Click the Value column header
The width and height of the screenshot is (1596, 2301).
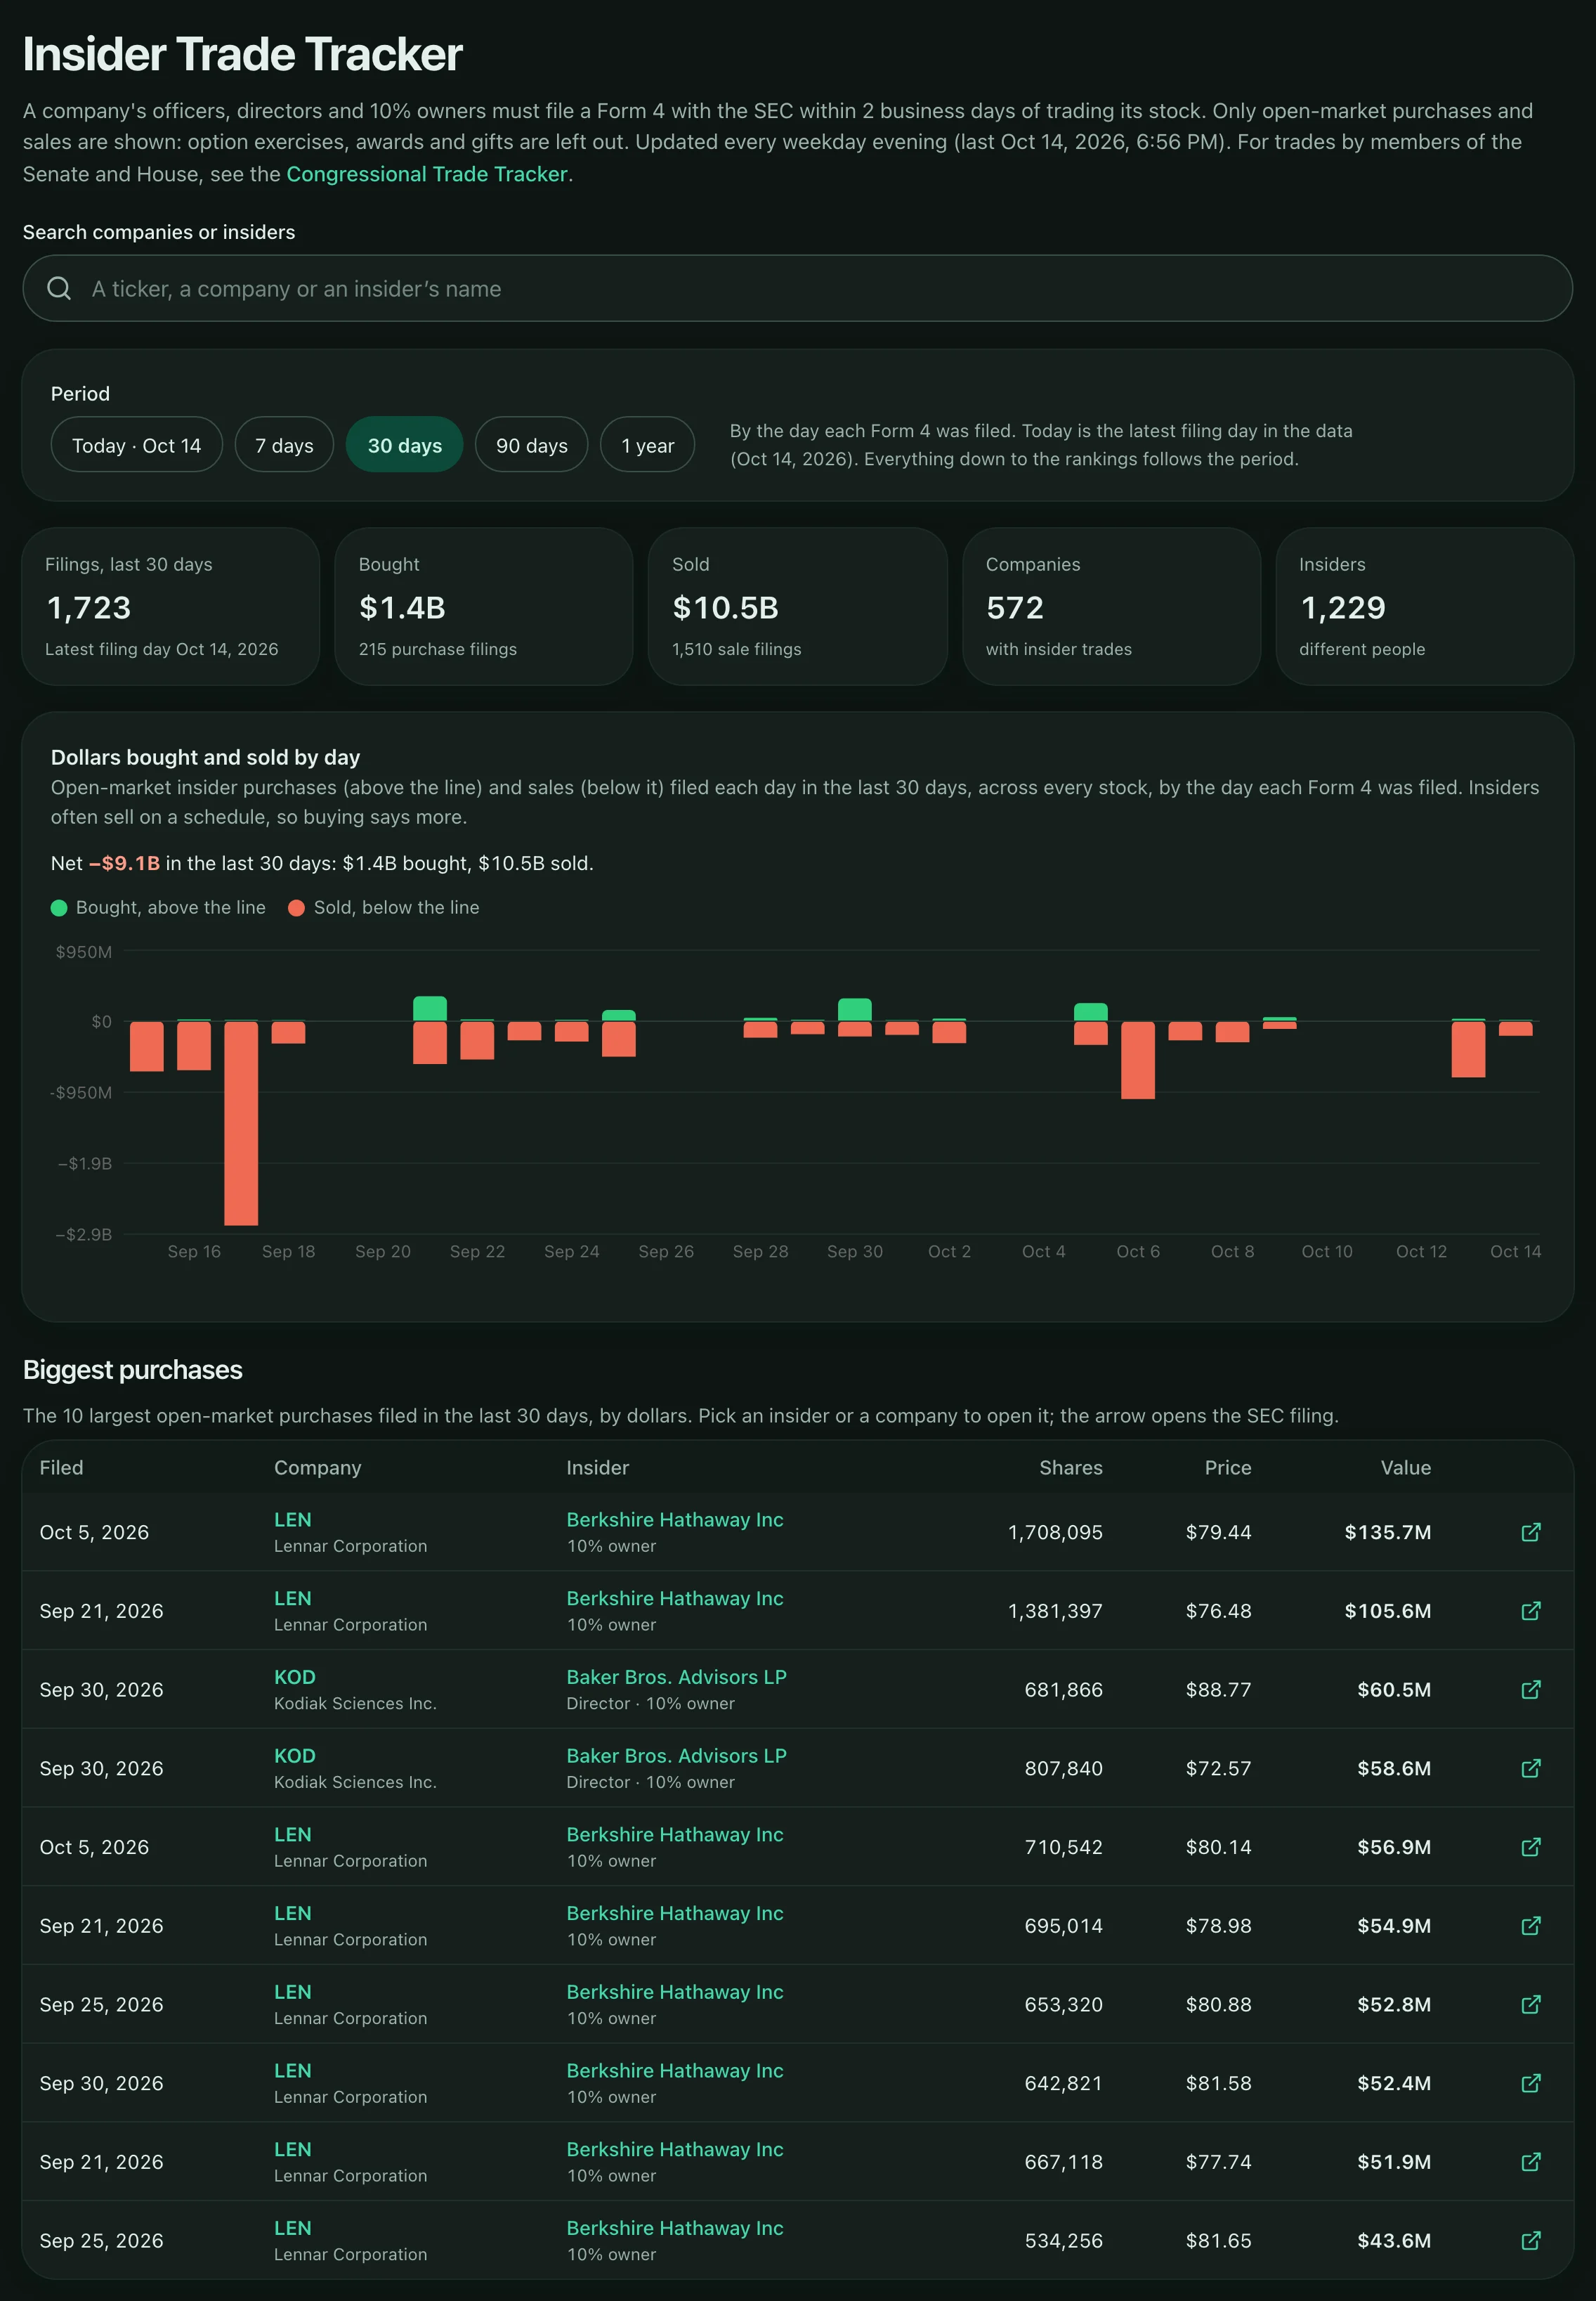click(1406, 1467)
